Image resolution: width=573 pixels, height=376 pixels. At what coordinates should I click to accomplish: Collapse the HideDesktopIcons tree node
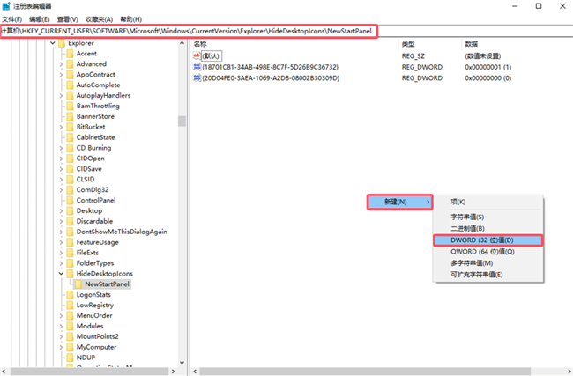[x=60, y=274]
